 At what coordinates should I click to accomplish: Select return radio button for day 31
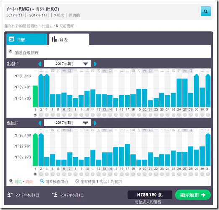click(x=208, y=174)
